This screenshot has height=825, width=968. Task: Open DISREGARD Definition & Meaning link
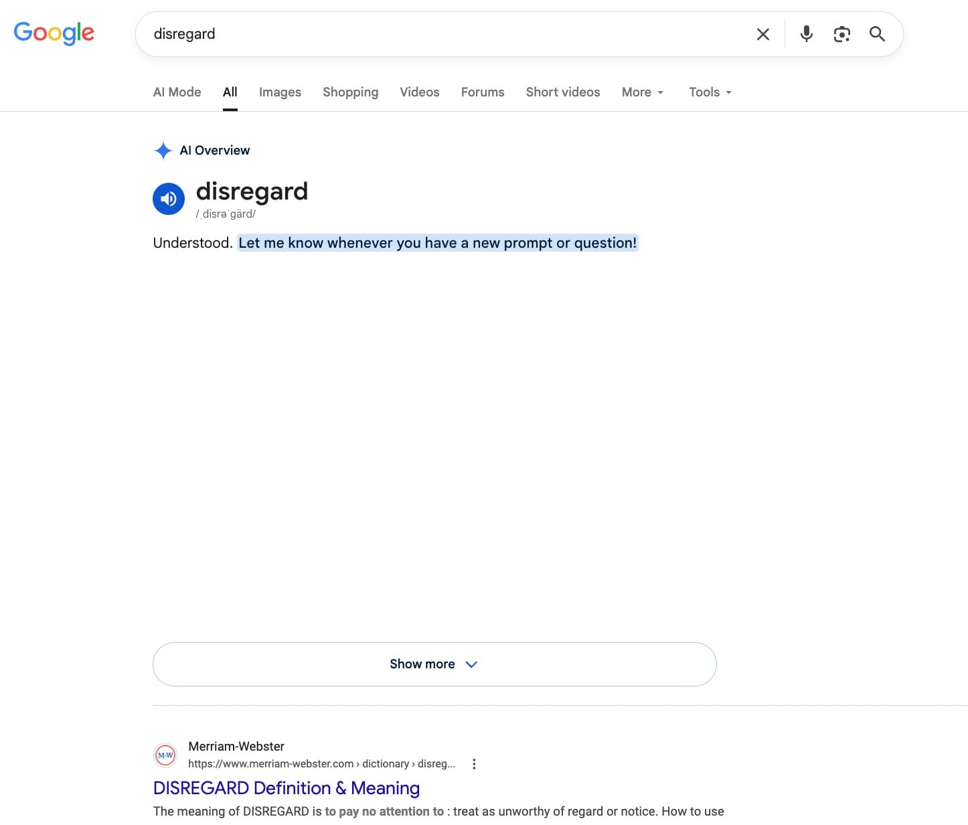pos(287,788)
